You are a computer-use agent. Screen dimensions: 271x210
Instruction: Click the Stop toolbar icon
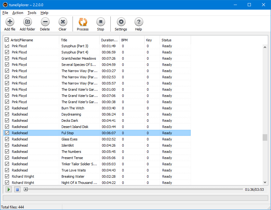tap(100, 22)
